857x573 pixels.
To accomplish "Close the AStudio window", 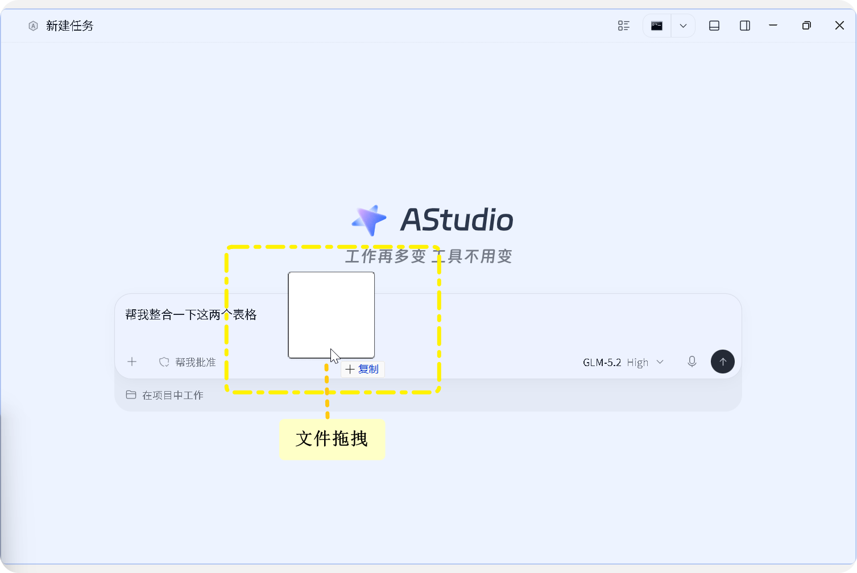I will click(x=839, y=26).
